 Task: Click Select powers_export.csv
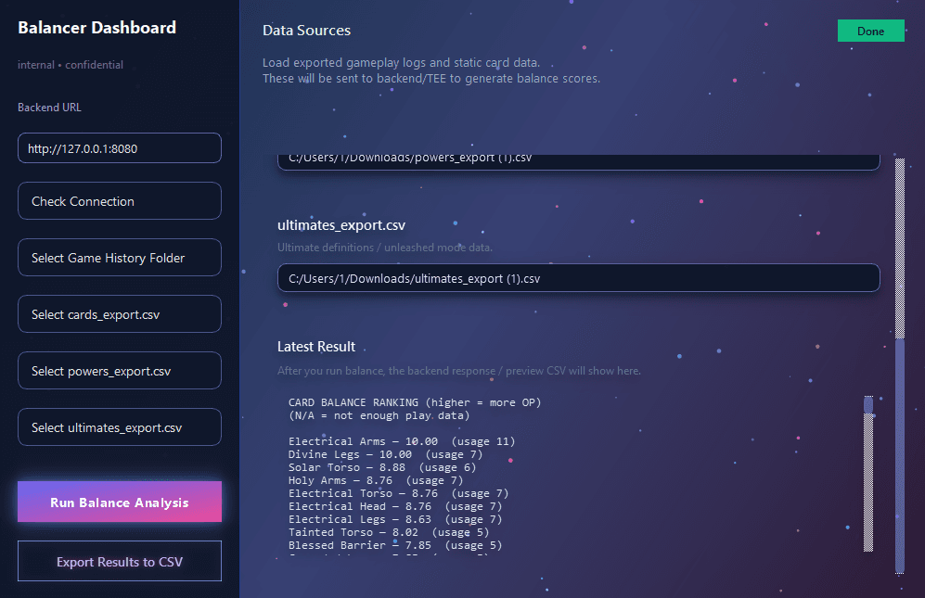coord(119,370)
